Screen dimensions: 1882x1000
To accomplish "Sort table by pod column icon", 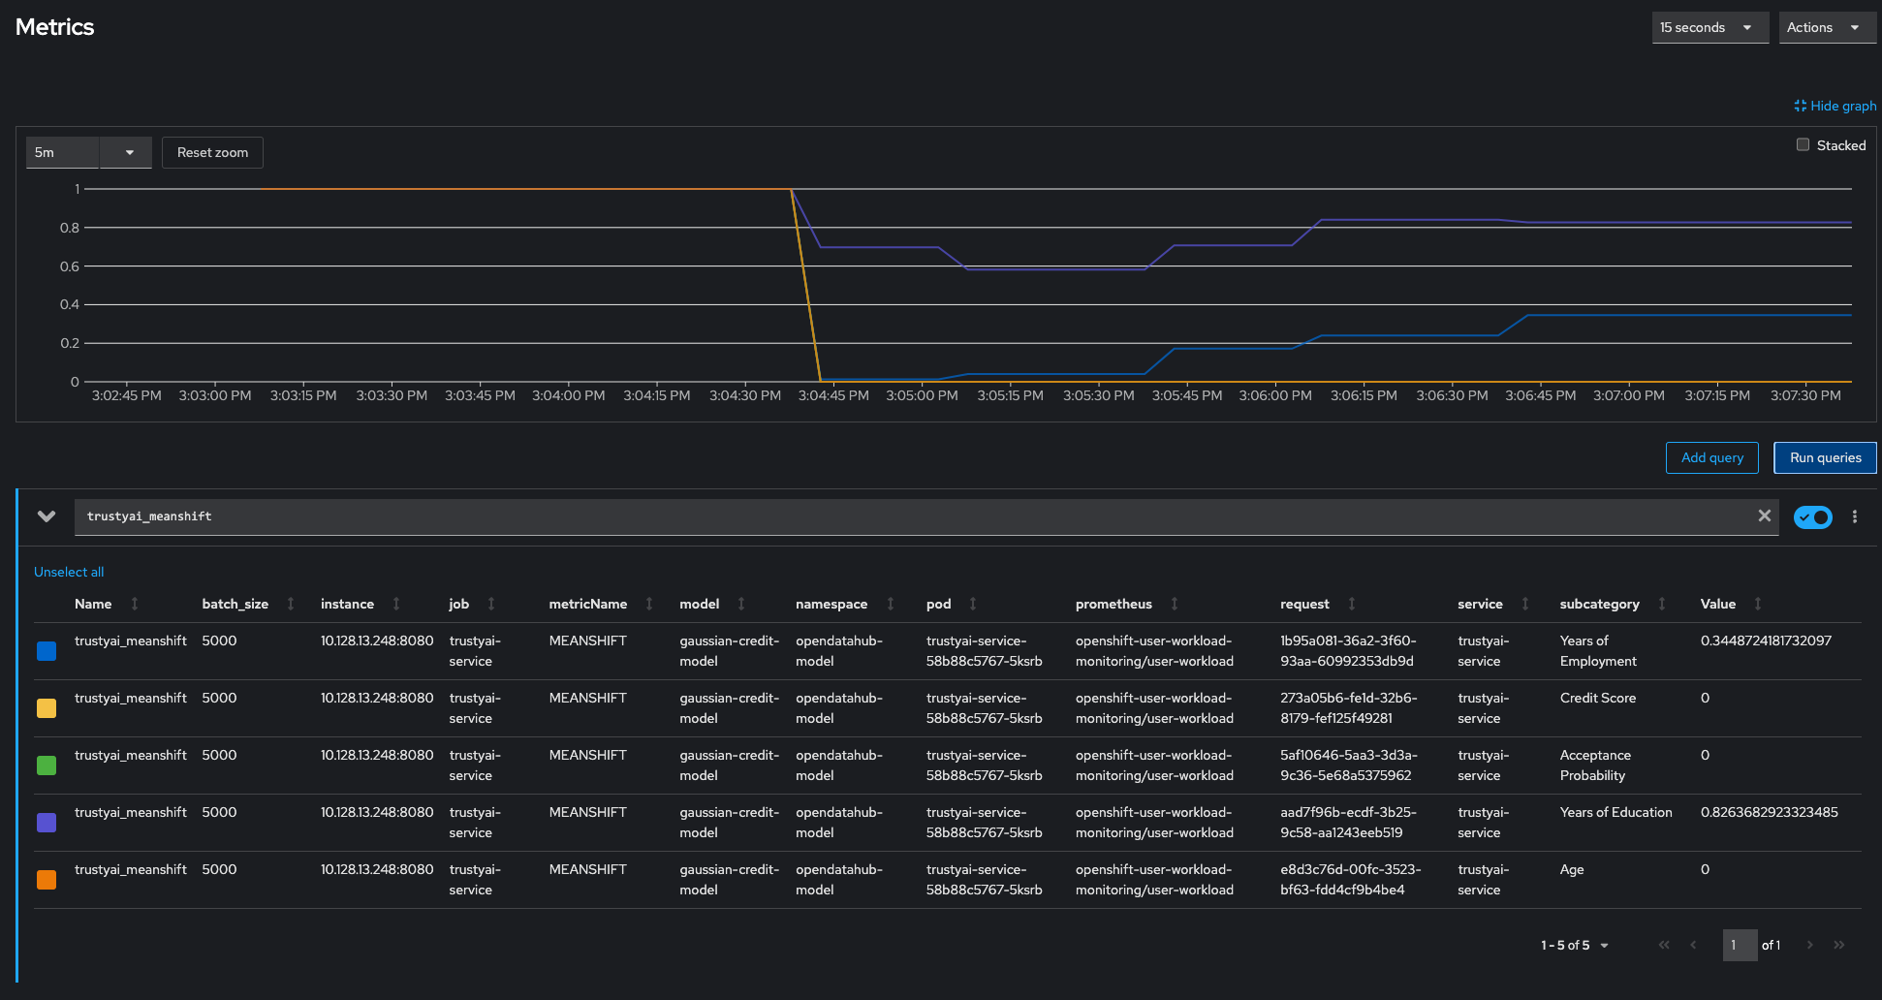I will coord(973,604).
